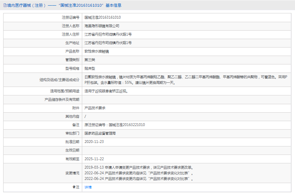Click the 生产地址 address value
This screenshot has width=295, height=194.
[x=108, y=43]
